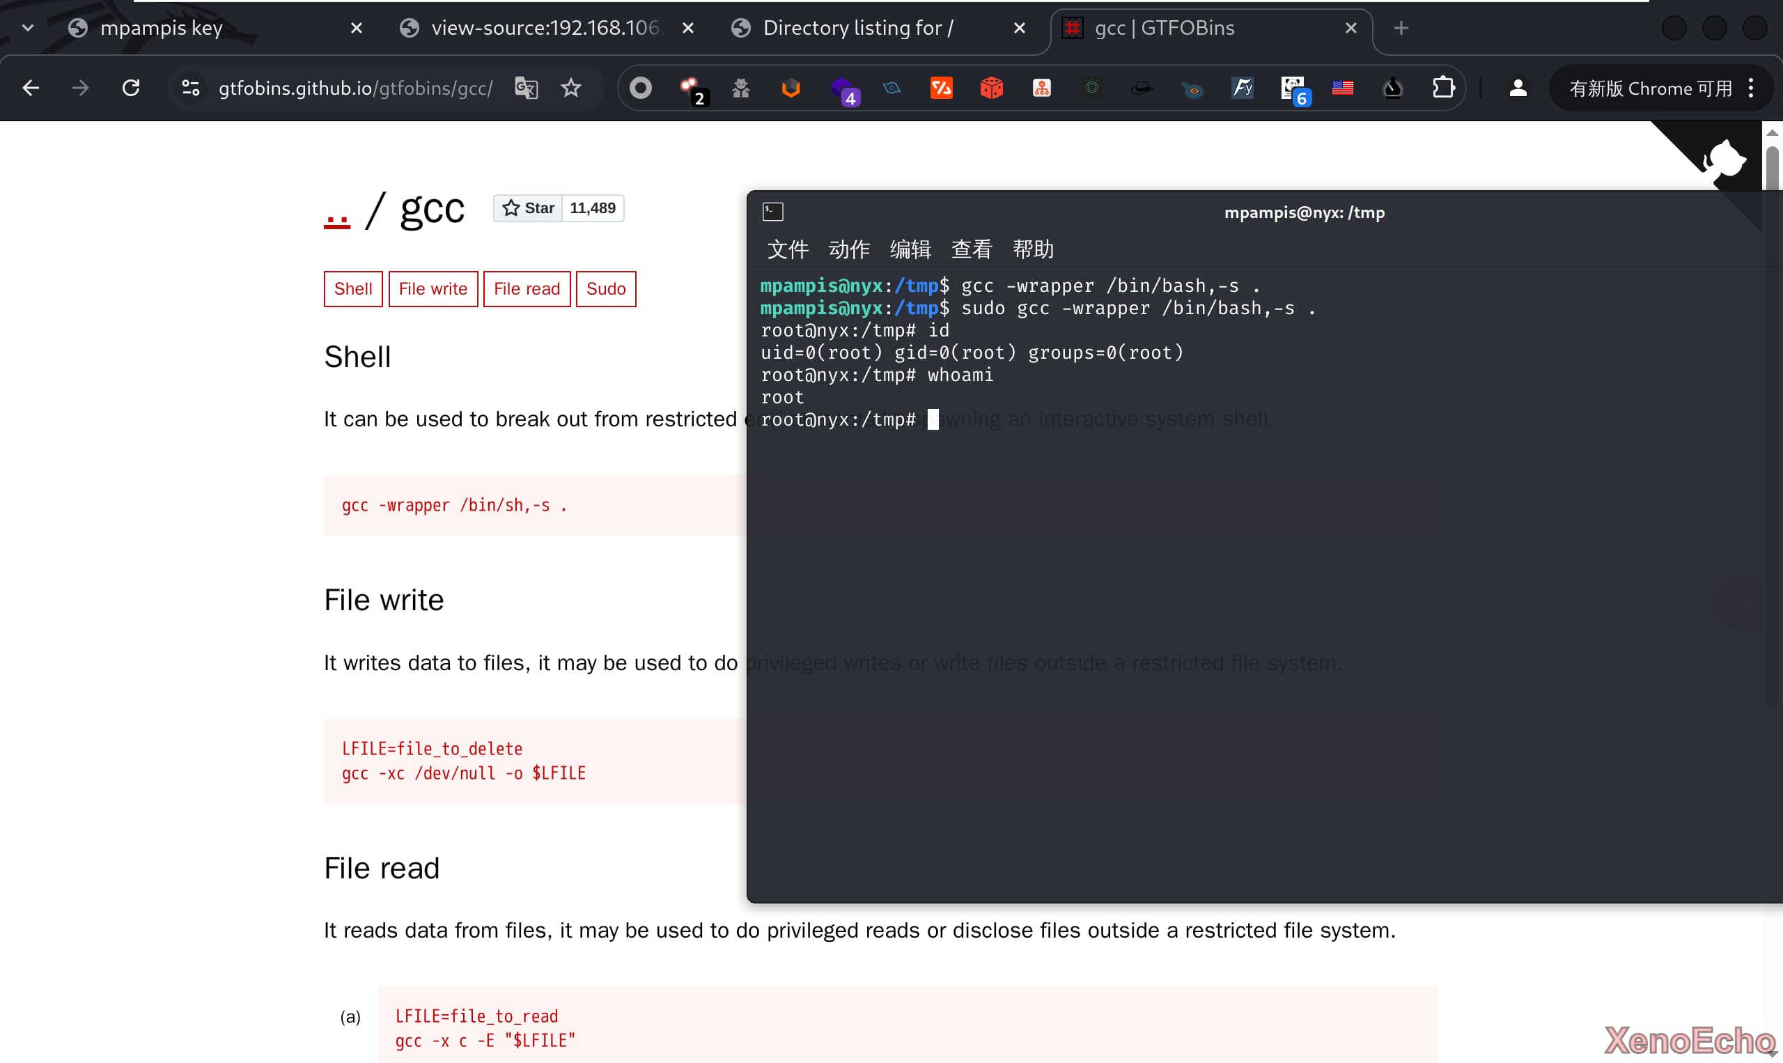1783x1063 pixels.
Task: Click the page vertical scrollbar thumb
Action: pos(1772,169)
